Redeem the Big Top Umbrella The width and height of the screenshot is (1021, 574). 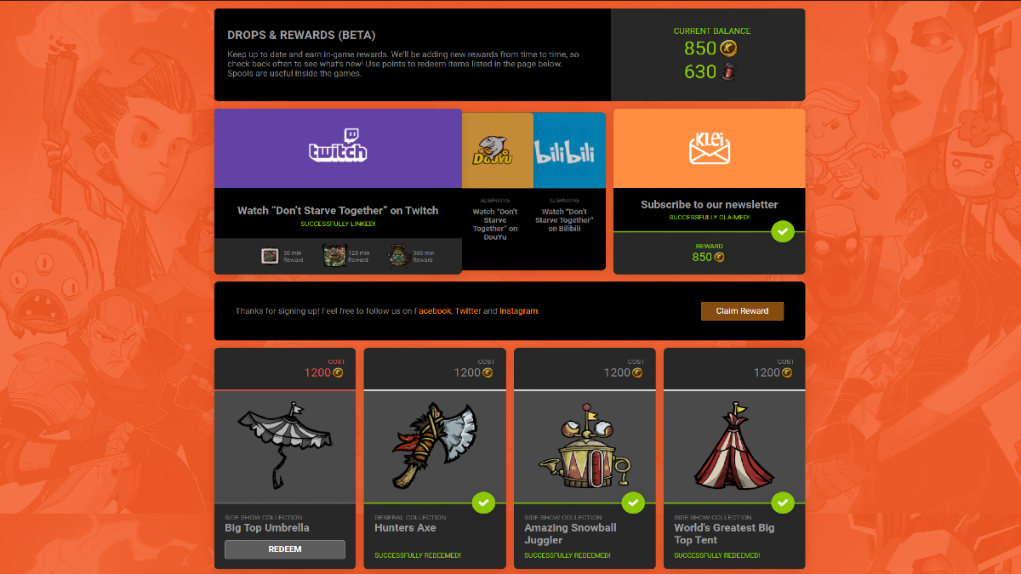point(285,549)
